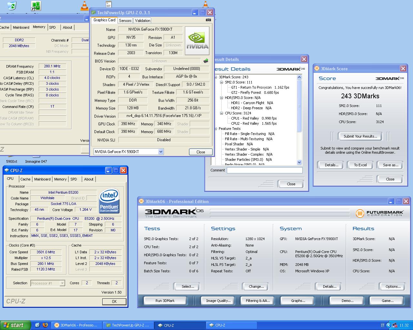This screenshot has height=330, width=413.
Task: Click the BIOS save chip icon in GPU-Z
Action: tap(206, 61)
